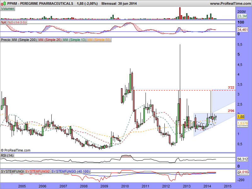Image resolution: width=252 pixels, height=189 pixels.
Task: Click the 2,5 price axis label
Action: [240, 105]
